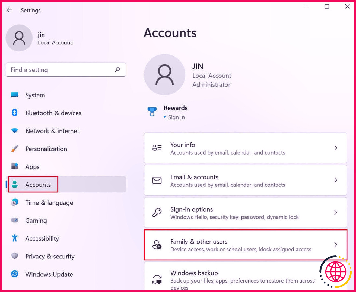This screenshot has width=356, height=292.
Task: Go to Gaming settings
Action: coord(66,221)
